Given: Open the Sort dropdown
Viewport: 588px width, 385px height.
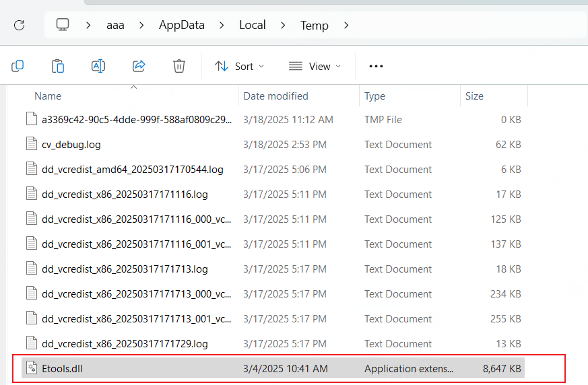Looking at the screenshot, I should (239, 66).
